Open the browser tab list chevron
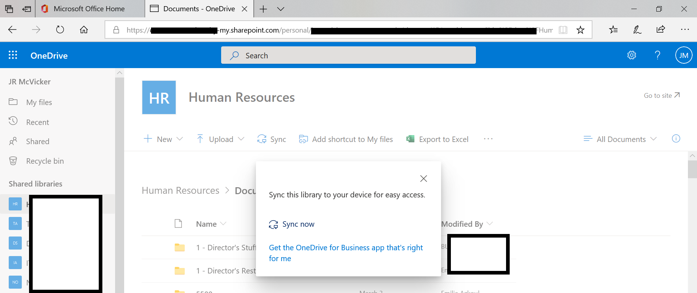The image size is (697, 293). tap(281, 9)
